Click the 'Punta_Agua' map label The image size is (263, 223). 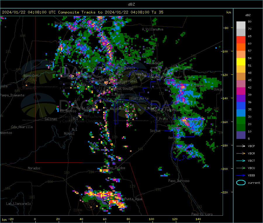(x=133, y=199)
